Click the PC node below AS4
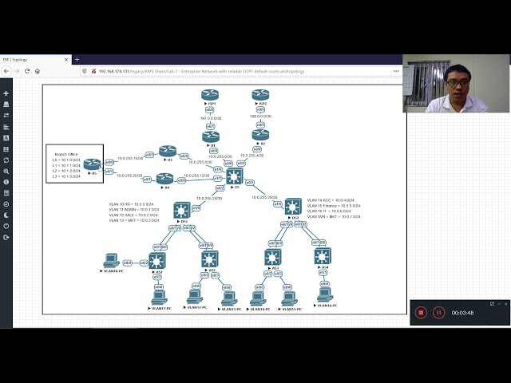Image resolution: width=511 pixels, height=383 pixels. click(325, 295)
